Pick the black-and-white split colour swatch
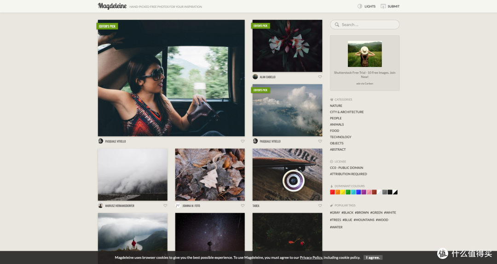Viewport: 497px width, 264px height. (395, 192)
